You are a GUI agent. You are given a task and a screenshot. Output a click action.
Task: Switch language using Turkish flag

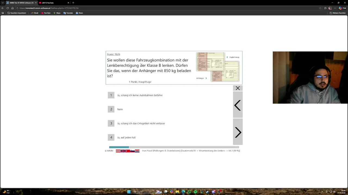click(128, 151)
